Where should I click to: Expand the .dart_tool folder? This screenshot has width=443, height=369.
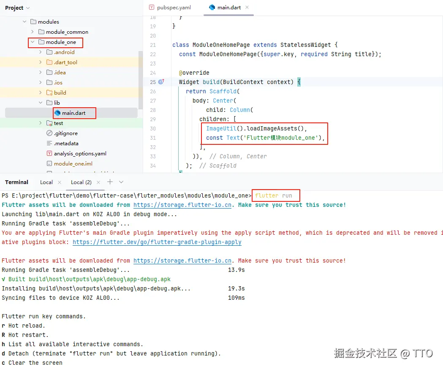[41, 62]
